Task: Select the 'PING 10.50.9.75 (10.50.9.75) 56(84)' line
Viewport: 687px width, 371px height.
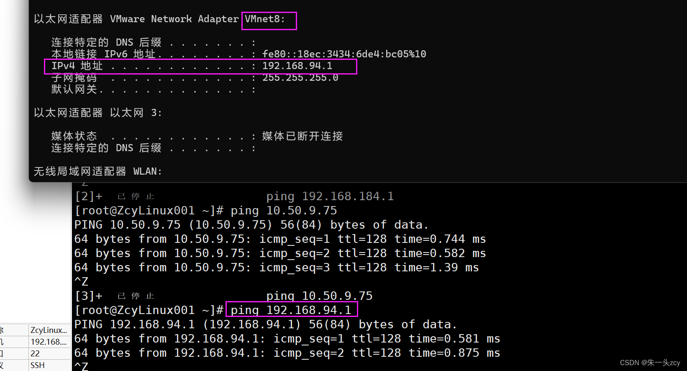Action: [x=251, y=225]
